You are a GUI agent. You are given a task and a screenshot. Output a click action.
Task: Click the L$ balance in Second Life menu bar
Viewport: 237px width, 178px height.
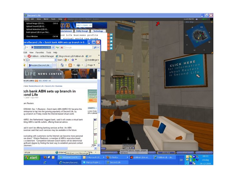pyautogui.click(x=204, y=19)
